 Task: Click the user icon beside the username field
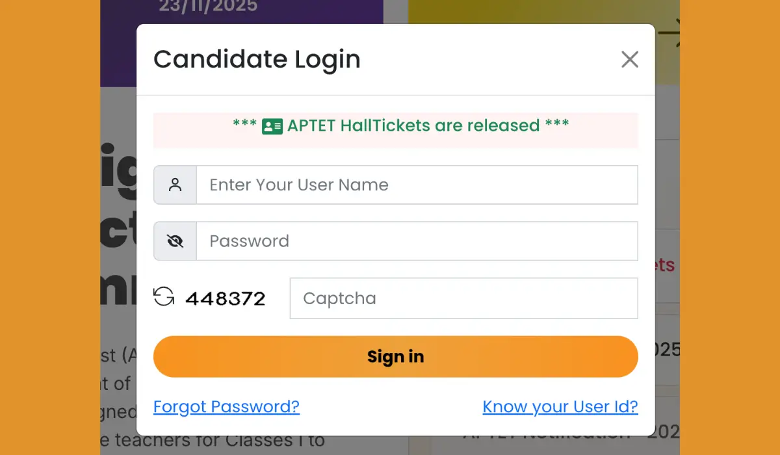point(175,185)
